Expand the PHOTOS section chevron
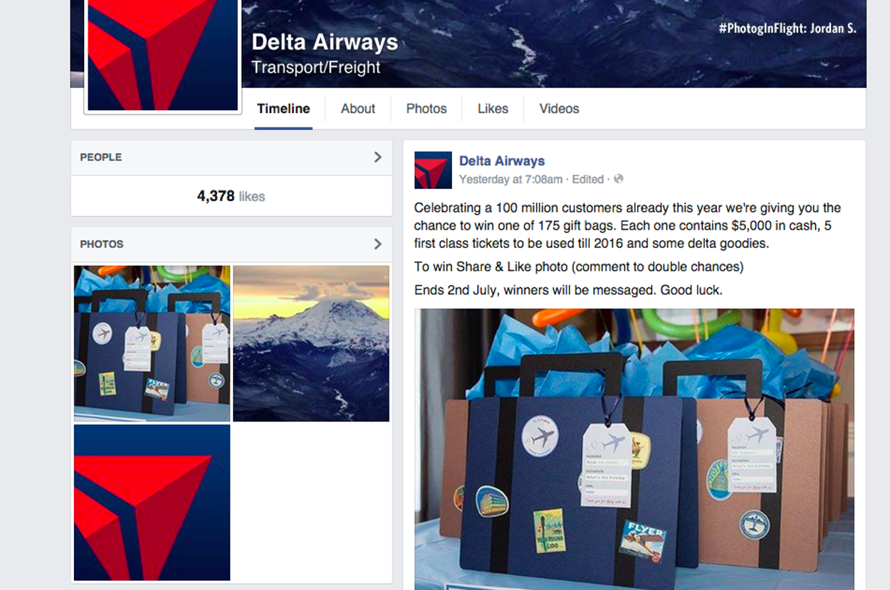 point(378,244)
